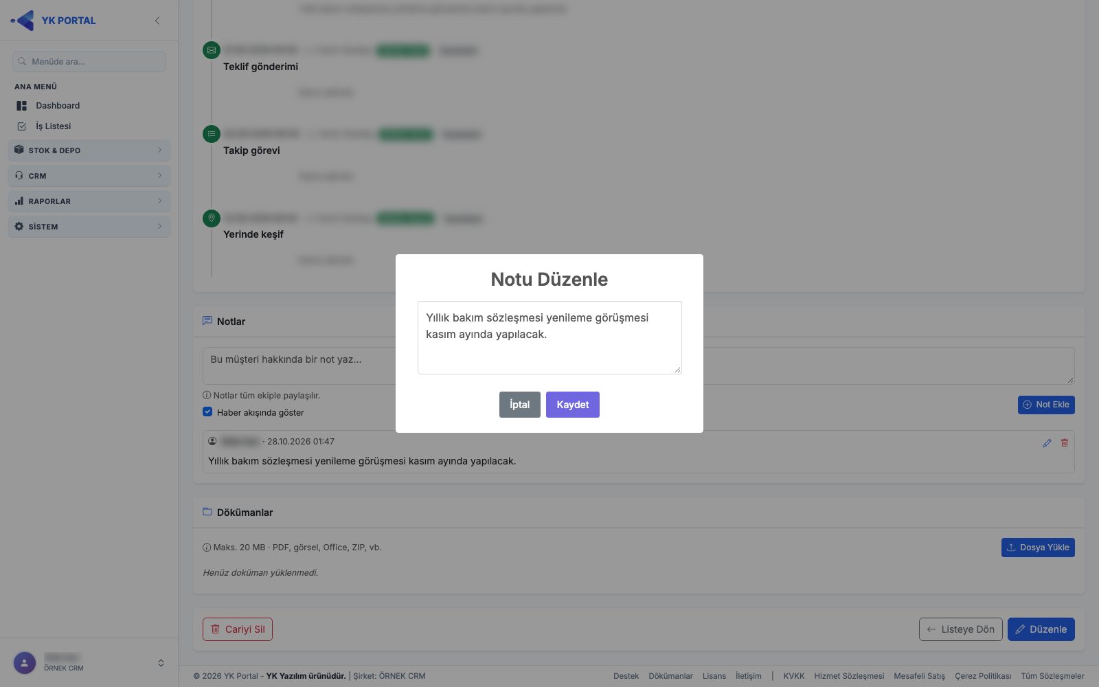Image resolution: width=1099 pixels, height=687 pixels.
Task: Click the user avatar icon in sidebar
Action: (25, 663)
